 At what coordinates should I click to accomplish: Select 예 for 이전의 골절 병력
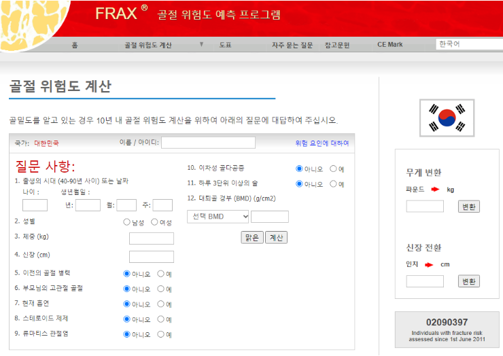[x=160, y=274]
